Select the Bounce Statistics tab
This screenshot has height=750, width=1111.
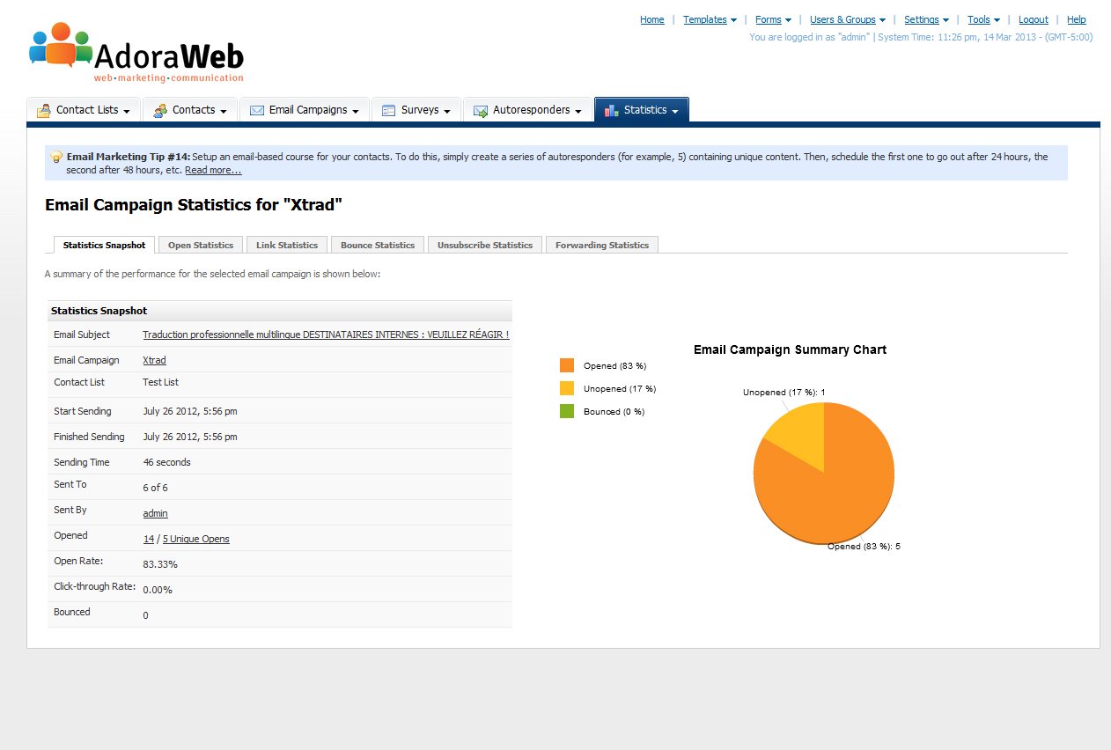(377, 245)
